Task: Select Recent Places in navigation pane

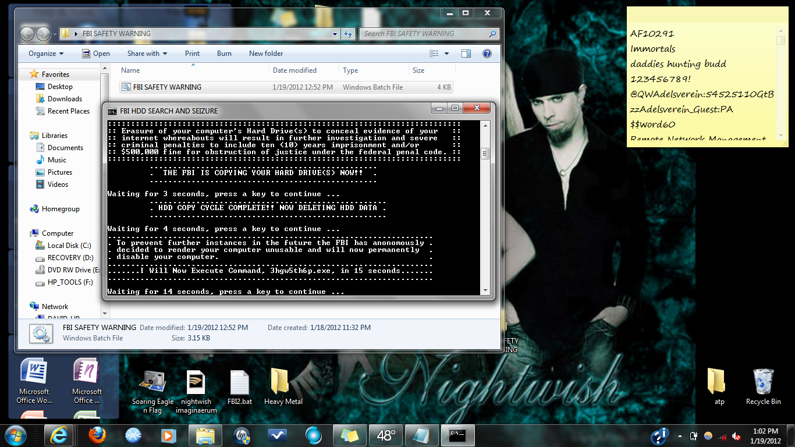Action: pos(69,111)
